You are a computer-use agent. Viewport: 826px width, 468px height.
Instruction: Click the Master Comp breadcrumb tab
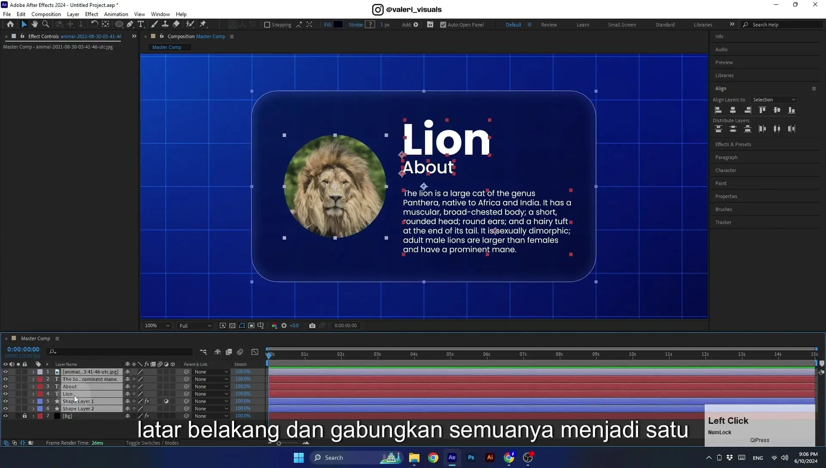click(x=166, y=47)
